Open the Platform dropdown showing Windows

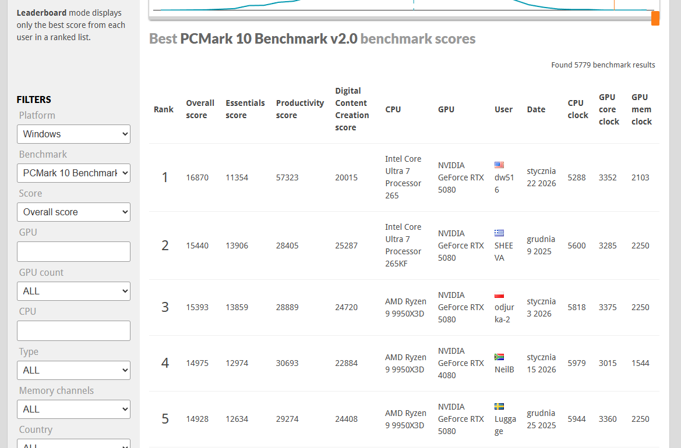point(73,134)
